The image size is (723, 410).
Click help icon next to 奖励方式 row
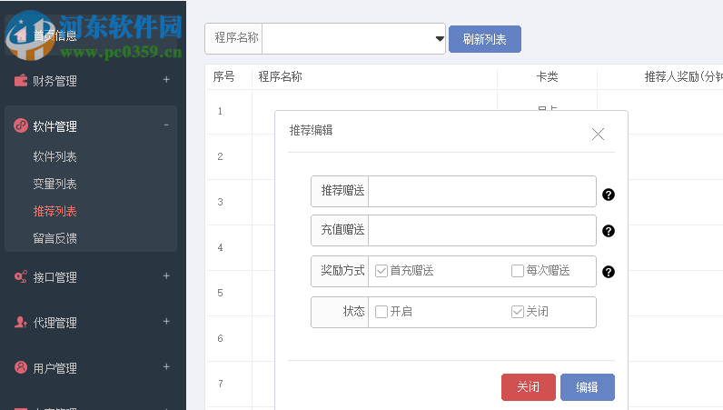point(609,272)
